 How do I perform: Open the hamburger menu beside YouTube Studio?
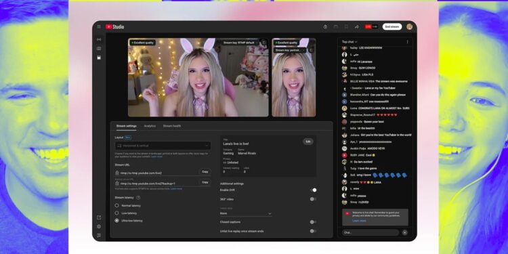click(99, 27)
